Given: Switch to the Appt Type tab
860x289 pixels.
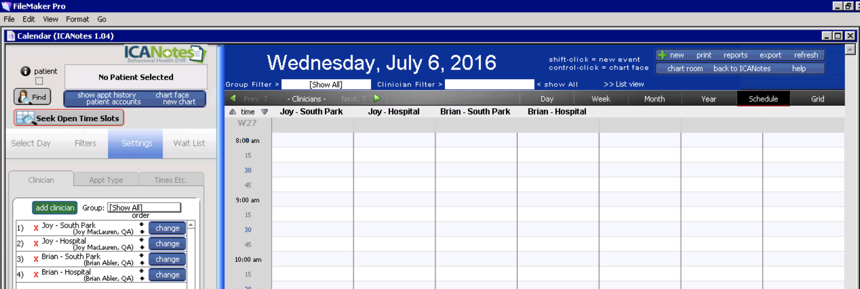Looking at the screenshot, I should pyautogui.click(x=106, y=180).
